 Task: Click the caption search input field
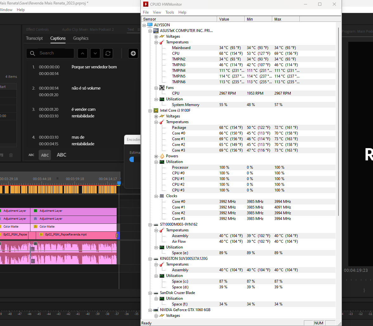pyautogui.click(x=50, y=53)
